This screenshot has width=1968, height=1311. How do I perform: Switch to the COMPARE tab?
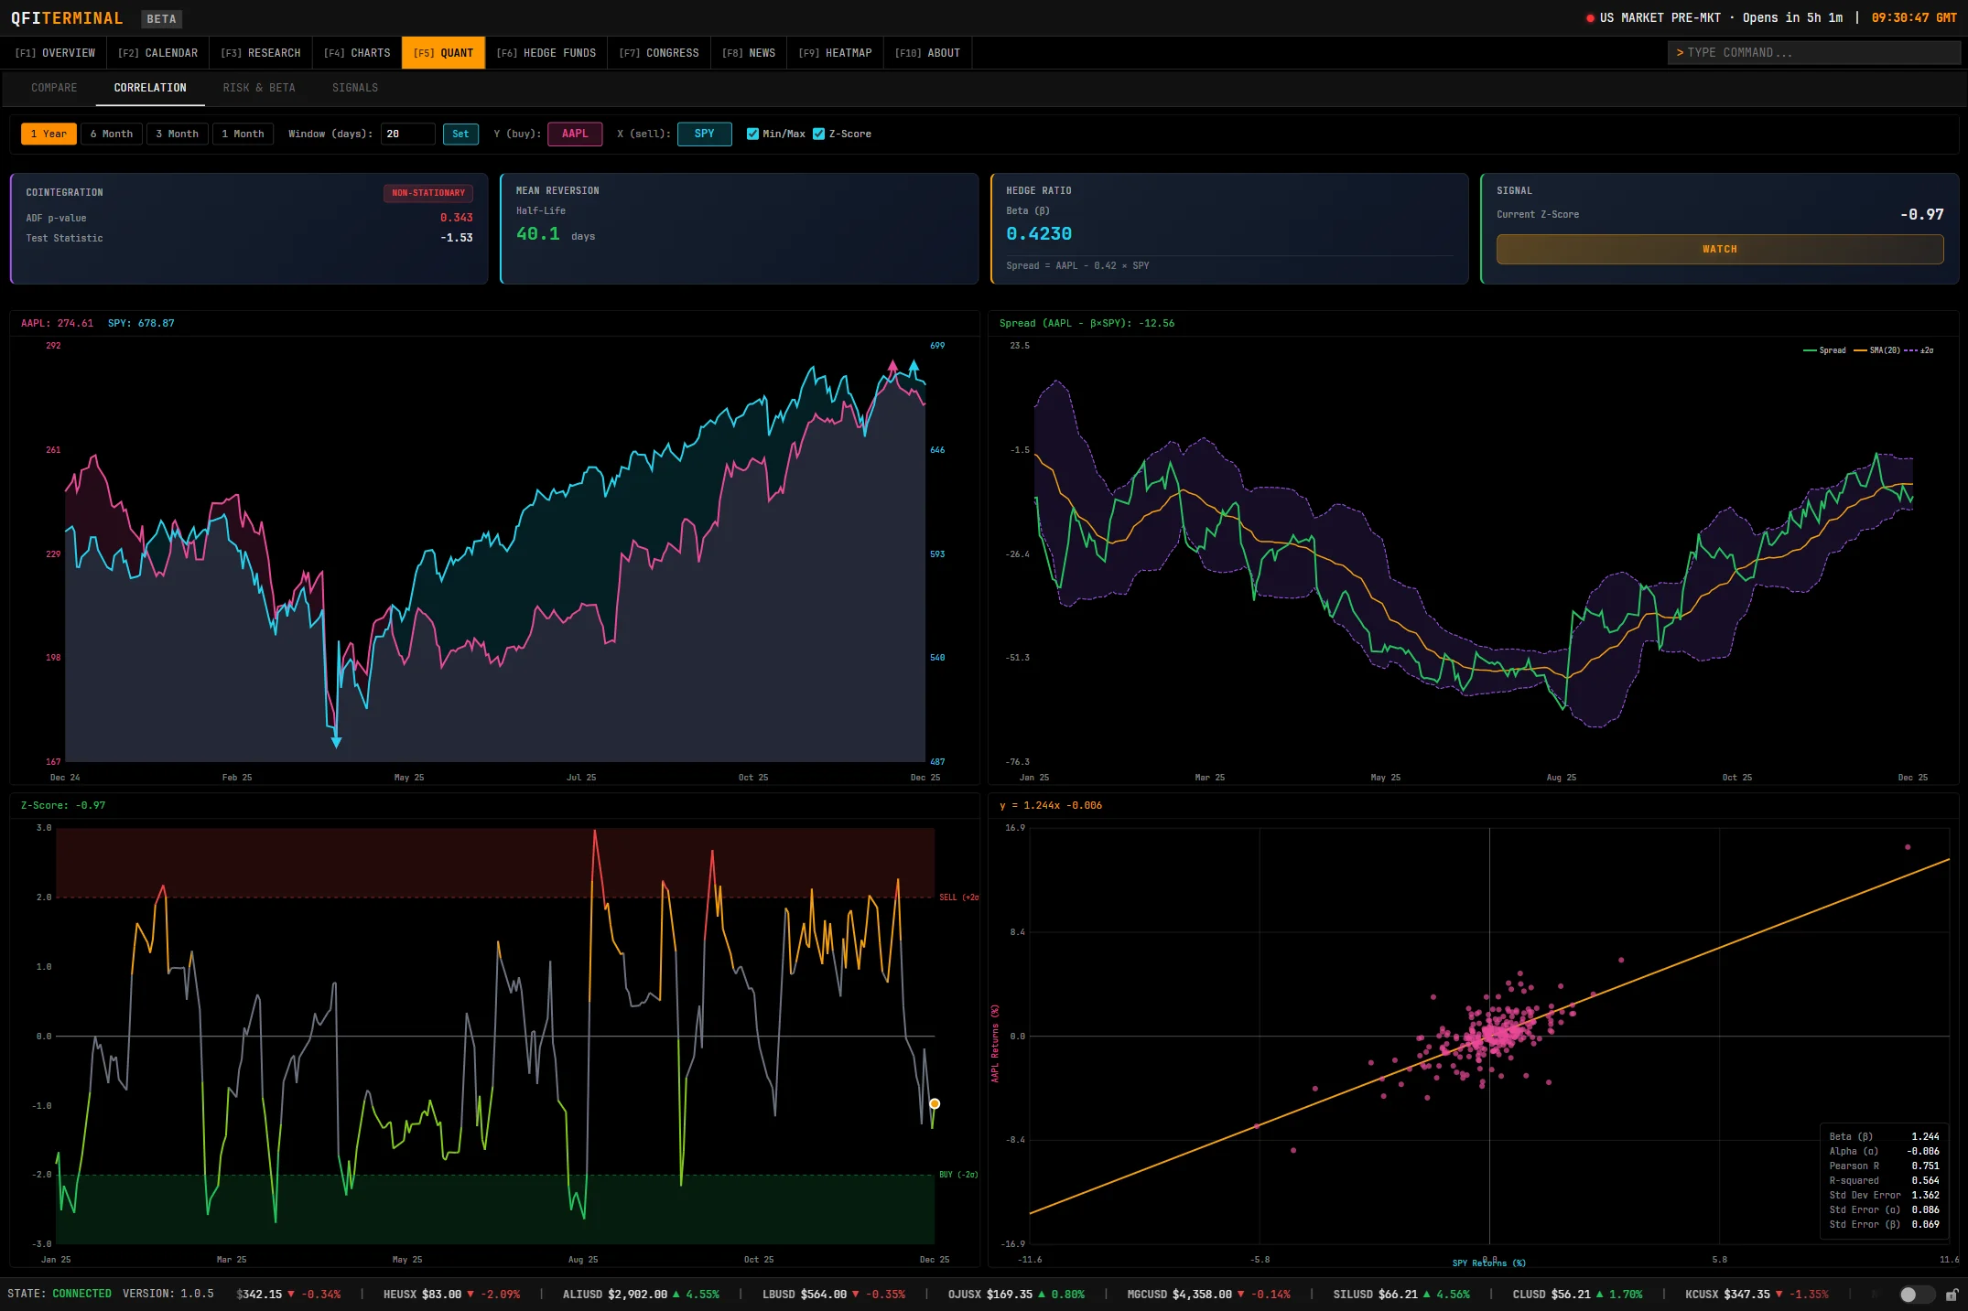53,88
